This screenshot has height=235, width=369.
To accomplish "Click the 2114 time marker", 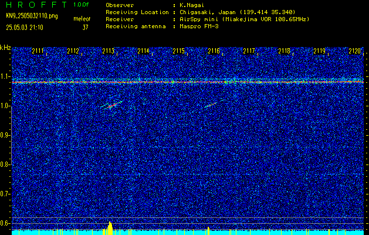I will click(143, 51).
